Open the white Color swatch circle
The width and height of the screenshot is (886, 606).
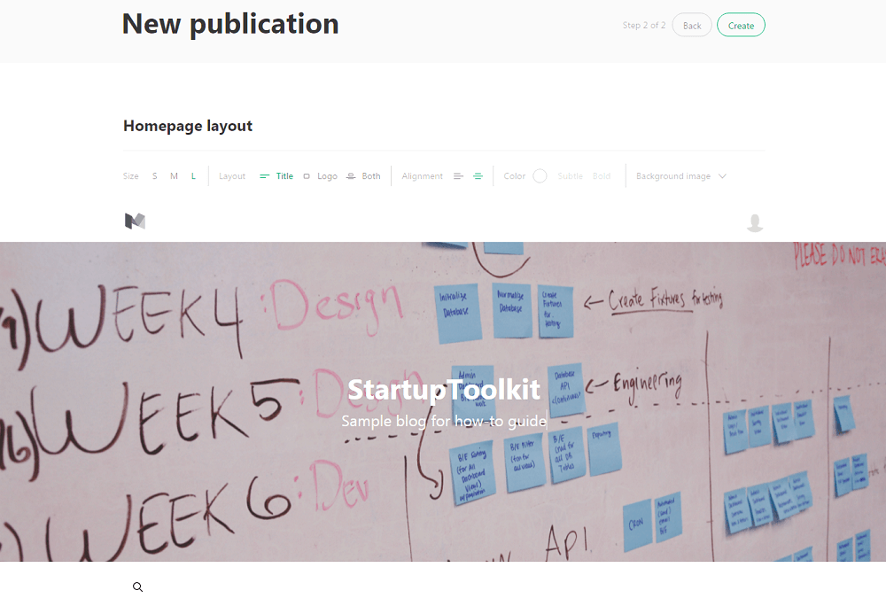540,176
